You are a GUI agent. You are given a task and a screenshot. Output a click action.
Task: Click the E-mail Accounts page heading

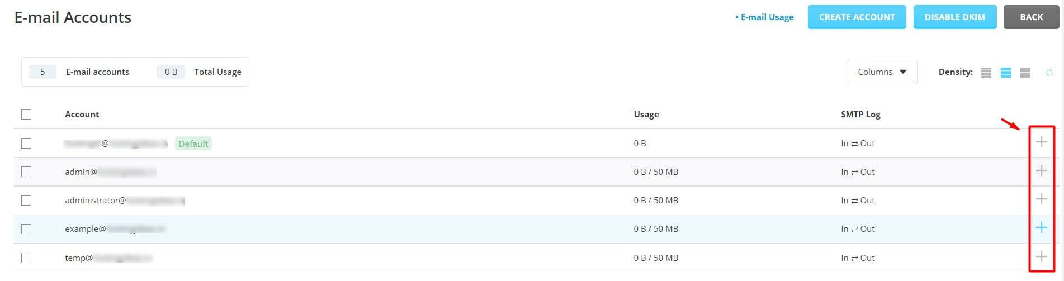coord(73,17)
